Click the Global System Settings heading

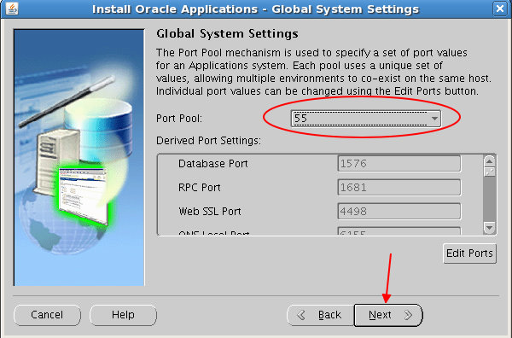click(x=227, y=33)
